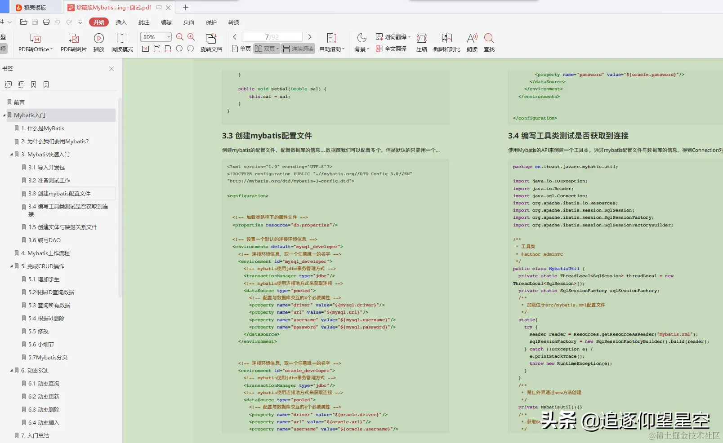Viewport: 723px width, 443px height.
Task: Open the PDF转Office converter
Action: [36, 43]
